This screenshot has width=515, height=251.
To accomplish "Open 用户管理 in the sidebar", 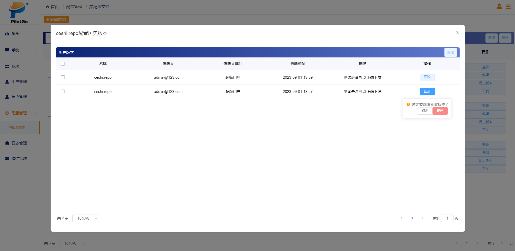I will point(19,82).
